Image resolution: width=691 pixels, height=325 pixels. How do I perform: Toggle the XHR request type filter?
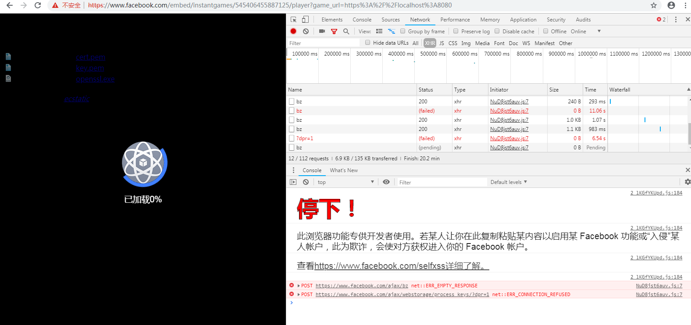pyautogui.click(x=430, y=43)
